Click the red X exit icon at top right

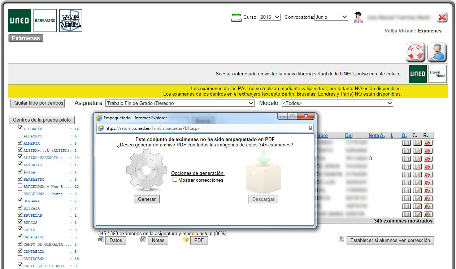pyautogui.click(x=442, y=17)
